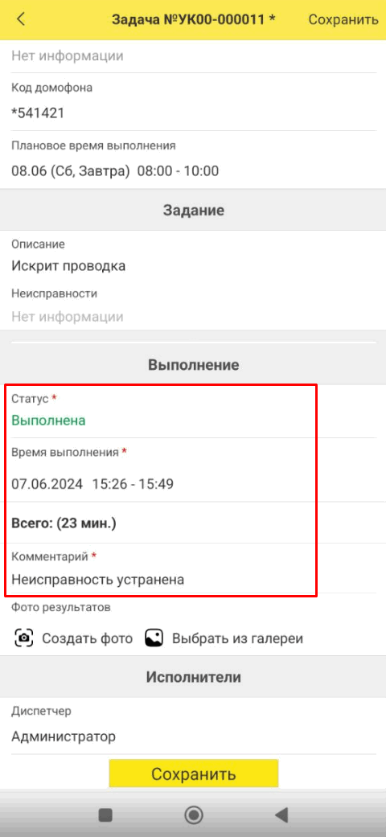Click Сохранить in the top header
The image size is (386, 837).
(x=343, y=20)
